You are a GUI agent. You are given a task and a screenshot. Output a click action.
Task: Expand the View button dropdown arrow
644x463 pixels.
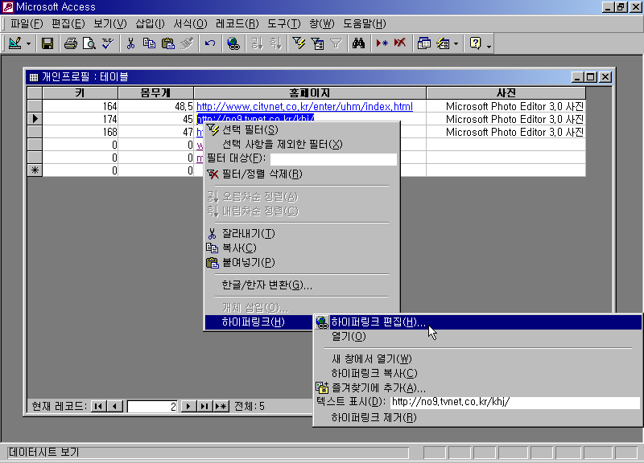[29, 43]
